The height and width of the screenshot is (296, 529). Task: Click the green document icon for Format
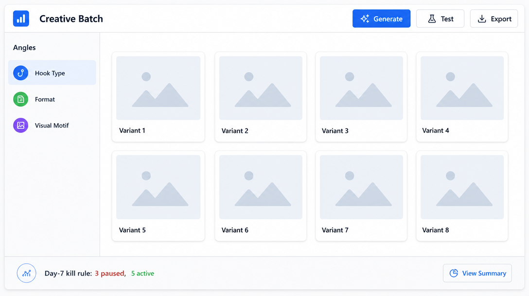(x=20, y=99)
